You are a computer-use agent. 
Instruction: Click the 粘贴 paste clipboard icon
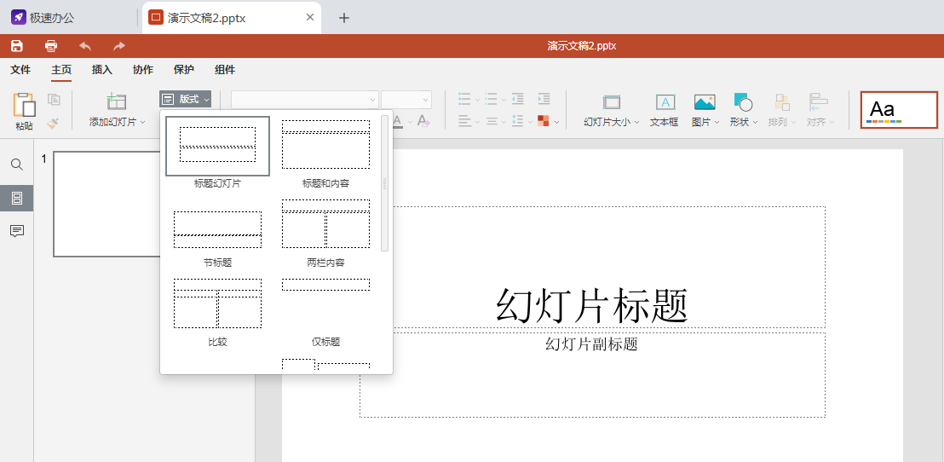[25, 105]
